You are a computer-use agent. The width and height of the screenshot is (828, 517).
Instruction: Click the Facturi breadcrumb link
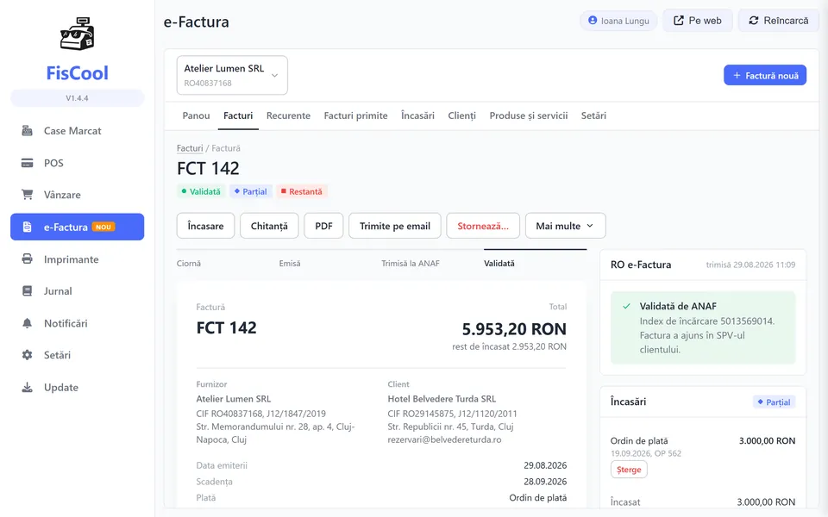coord(190,148)
